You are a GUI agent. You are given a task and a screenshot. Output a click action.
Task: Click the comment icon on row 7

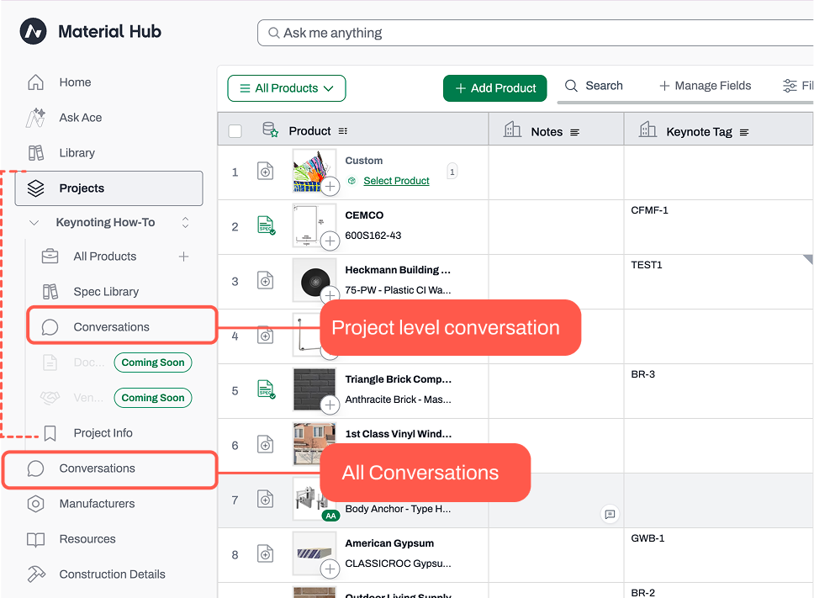click(610, 514)
